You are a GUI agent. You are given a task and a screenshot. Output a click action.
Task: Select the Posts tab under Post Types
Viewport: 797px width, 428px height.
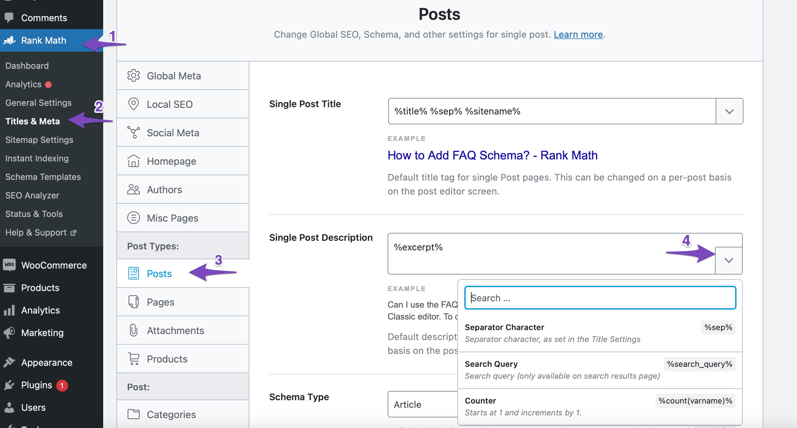tap(183, 273)
